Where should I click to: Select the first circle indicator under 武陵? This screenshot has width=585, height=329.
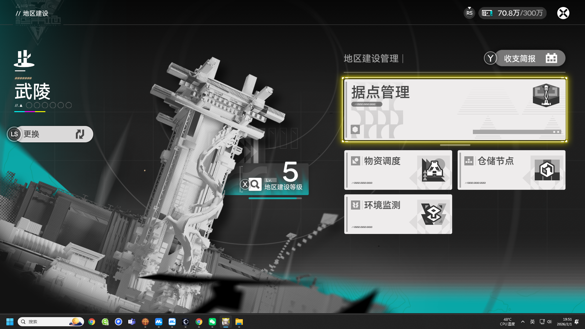pyautogui.click(x=29, y=105)
